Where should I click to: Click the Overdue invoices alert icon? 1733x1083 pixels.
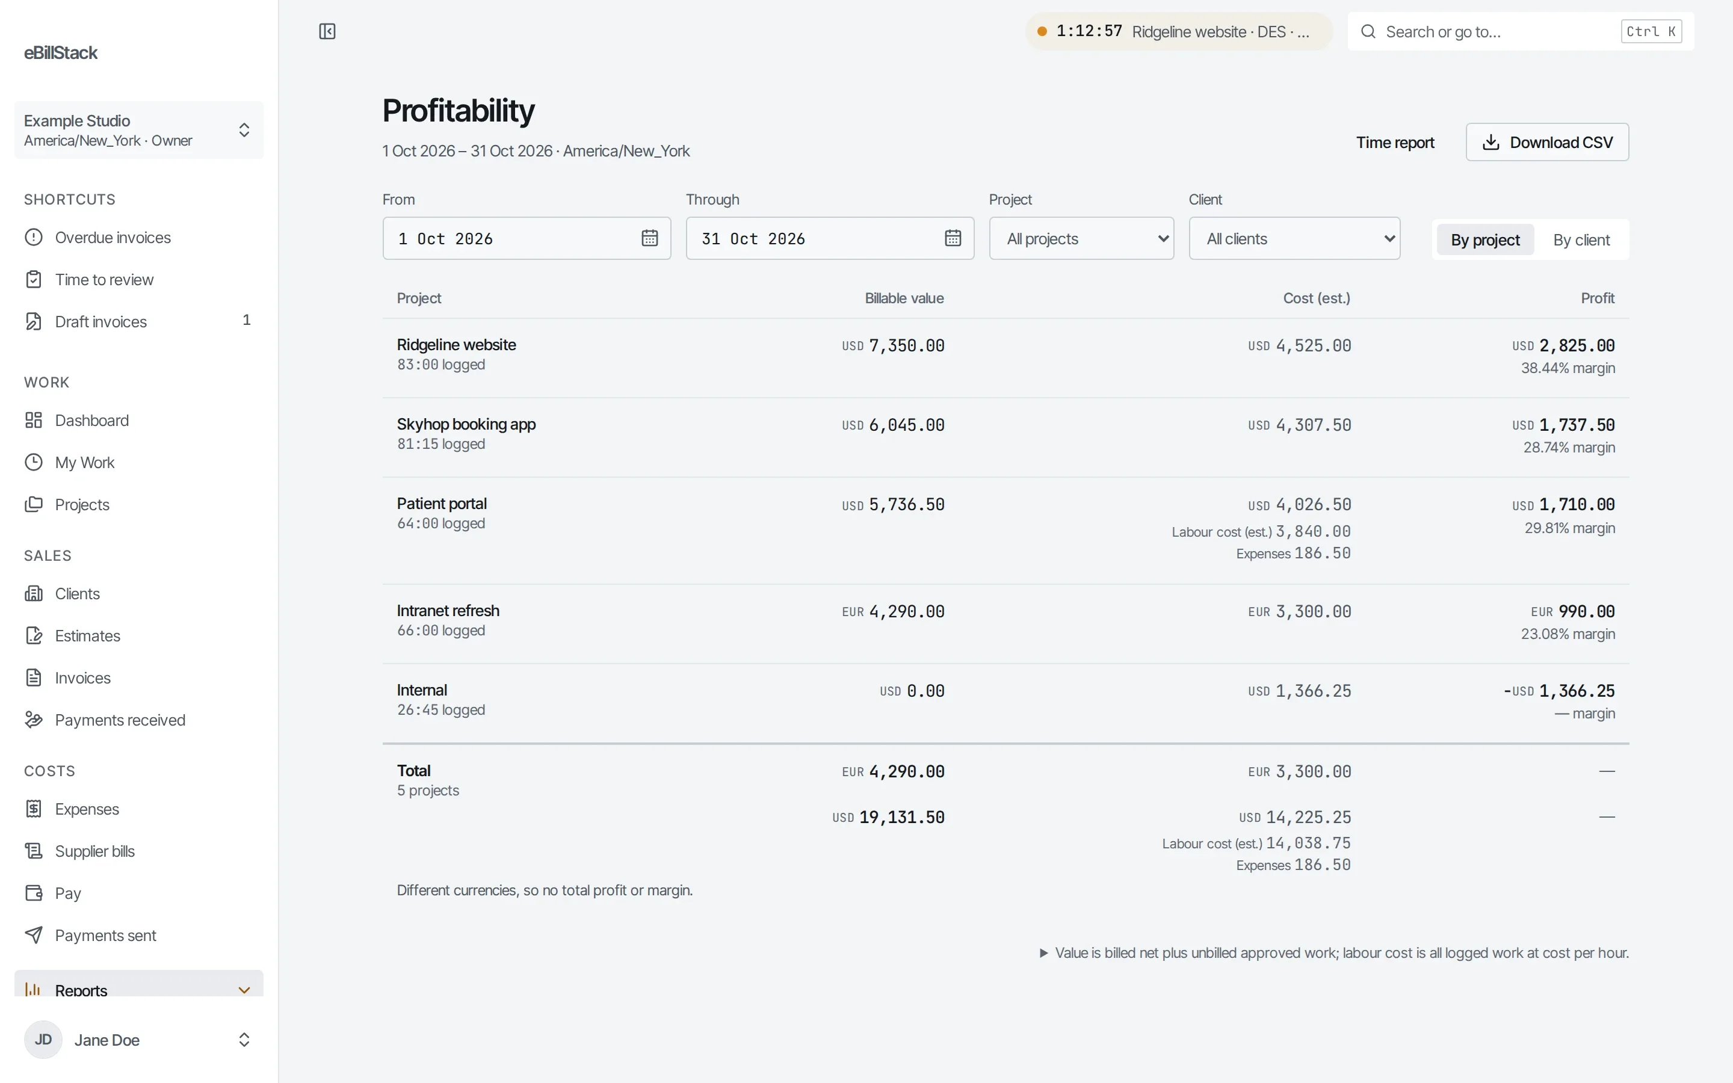tap(34, 237)
